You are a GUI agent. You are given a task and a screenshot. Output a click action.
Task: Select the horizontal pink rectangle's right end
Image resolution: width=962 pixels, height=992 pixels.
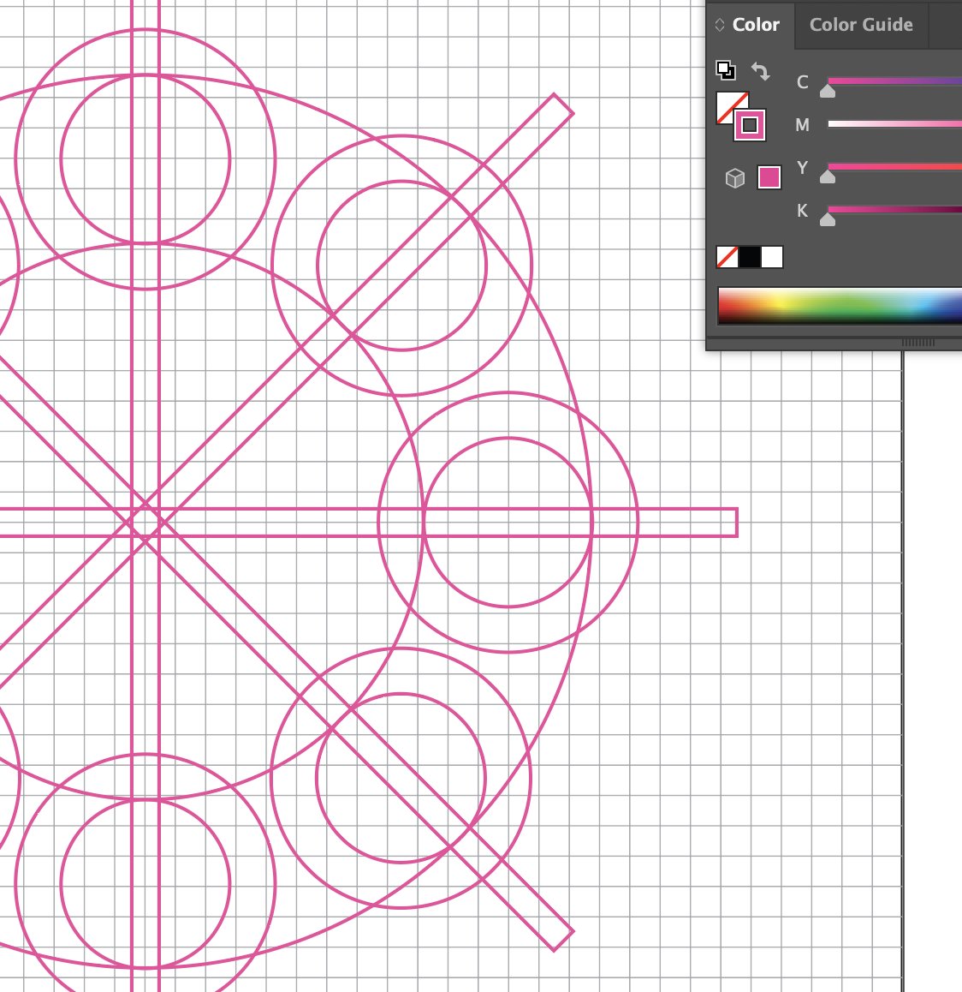click(738, 523)
